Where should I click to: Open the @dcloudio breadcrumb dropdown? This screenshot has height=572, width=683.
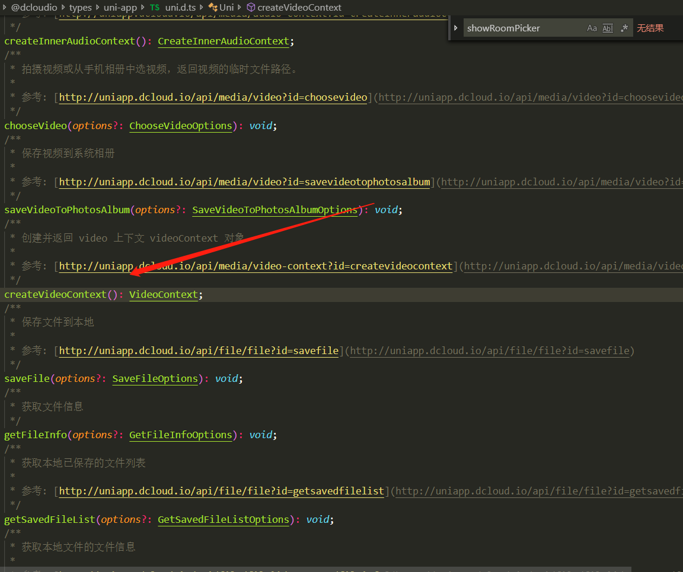[34, 8]
